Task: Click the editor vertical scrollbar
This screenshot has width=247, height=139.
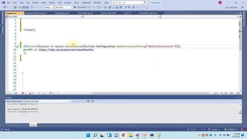Action: (240, 36)
